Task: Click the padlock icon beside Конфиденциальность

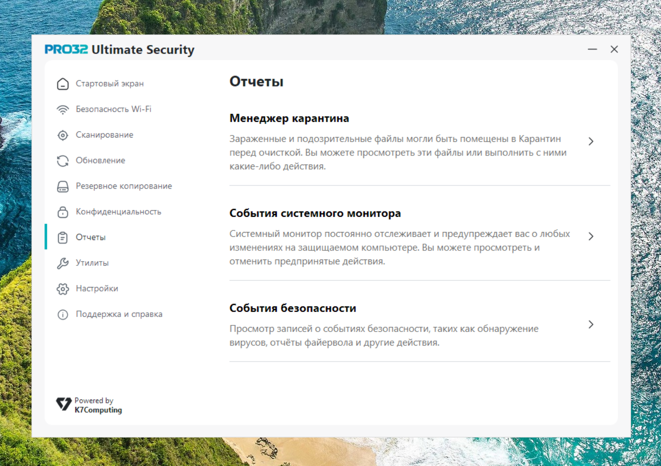Action: click(x=62, y=212)
